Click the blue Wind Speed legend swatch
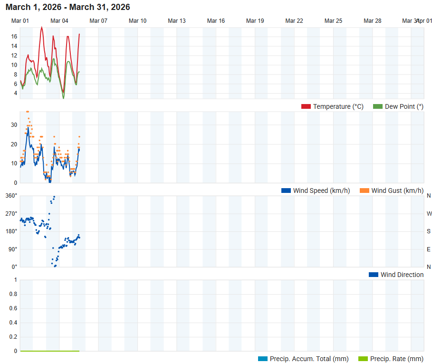432x363 pixels. [286, 191]
